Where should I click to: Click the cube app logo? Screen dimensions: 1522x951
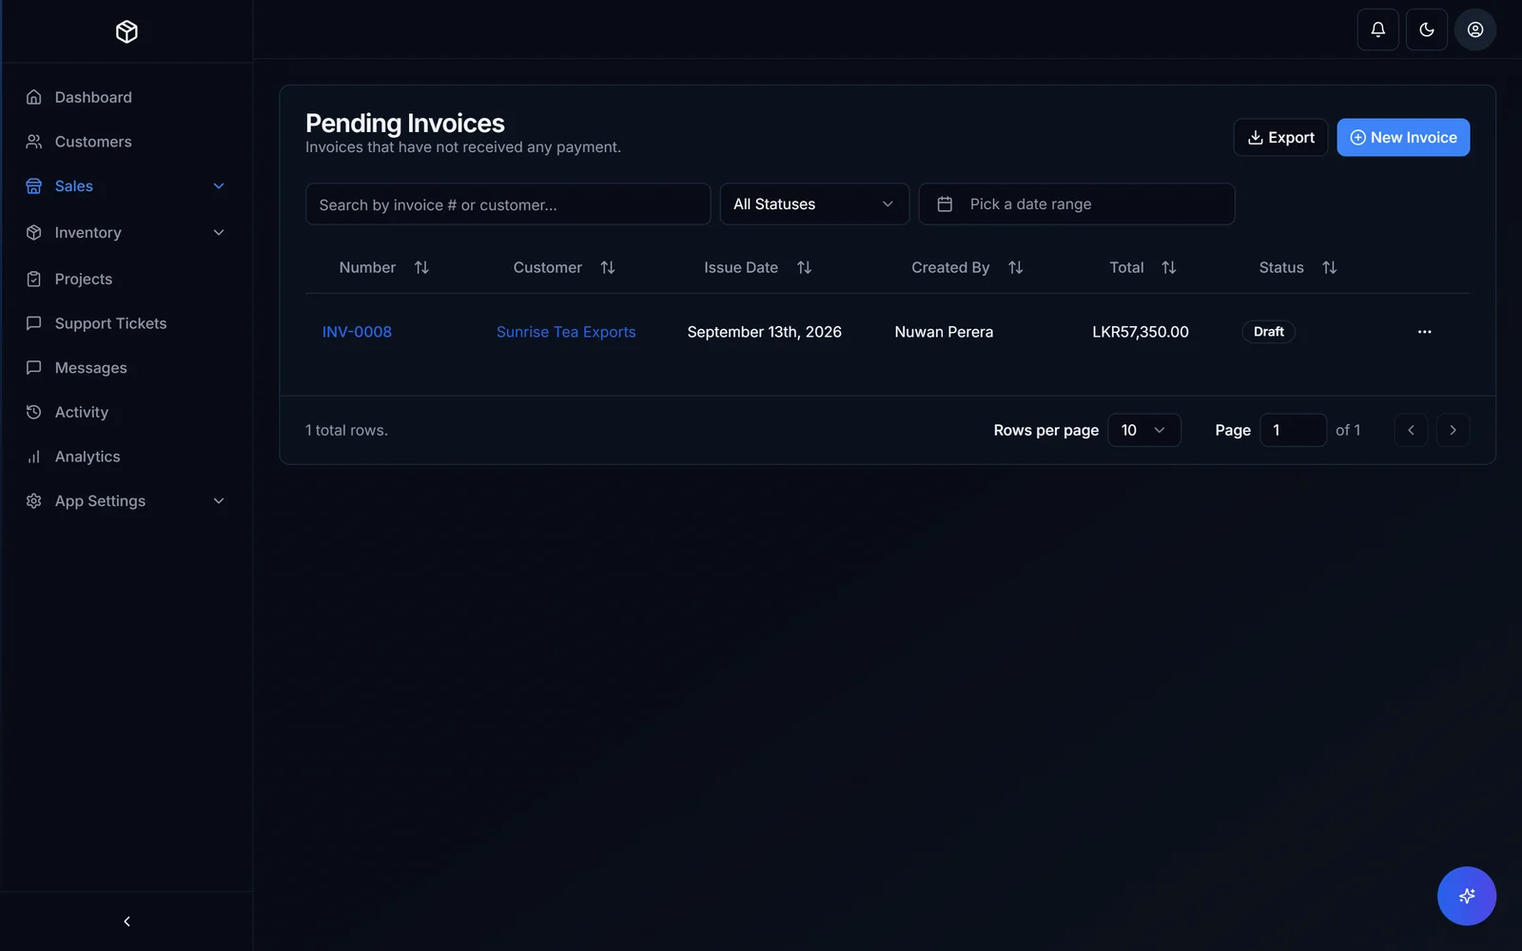(127, 31)
